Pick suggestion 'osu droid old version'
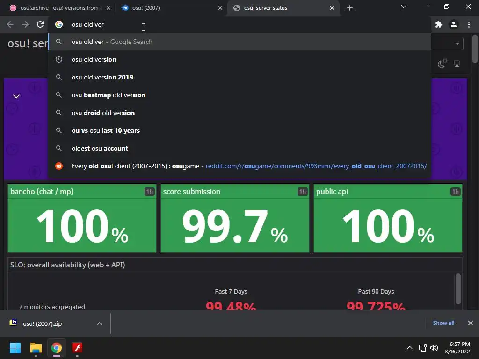Viewport: 479px width, 359px height. pyautogui.click(x=240, y=113)
